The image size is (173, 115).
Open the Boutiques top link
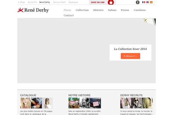coord(73,2)
